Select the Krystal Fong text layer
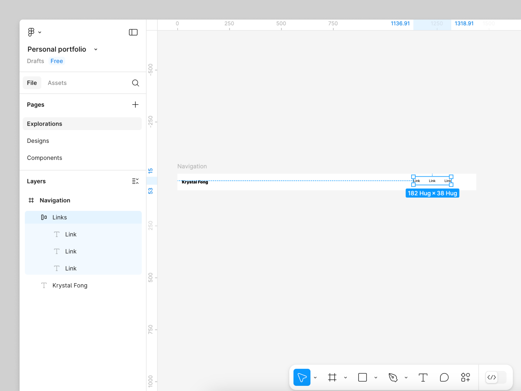Screen dimensions: 521x391 [70, 285]
